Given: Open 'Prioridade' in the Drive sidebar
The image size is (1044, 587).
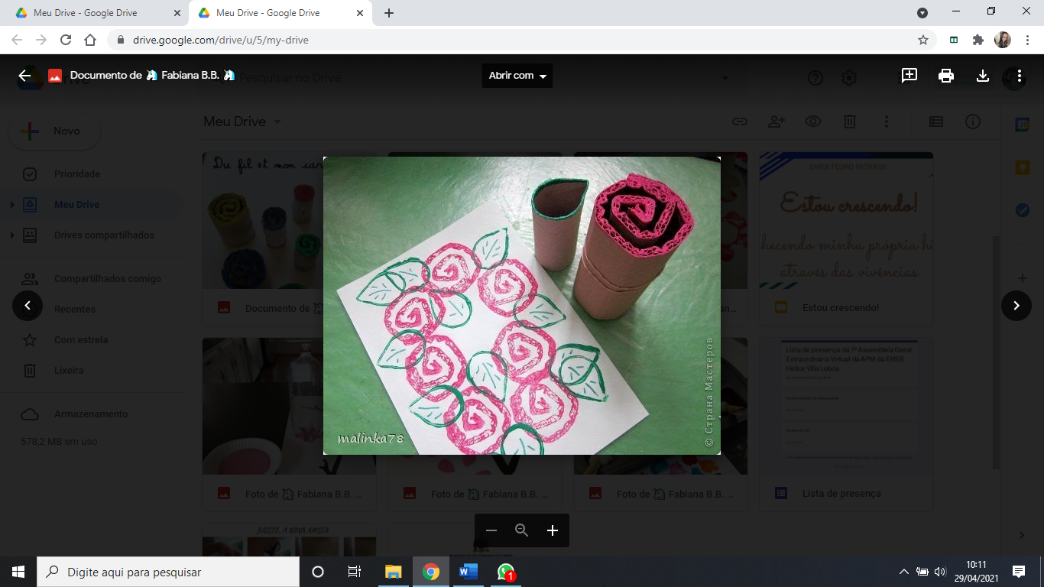Looking at the screenshot, I should click(76, 174).
